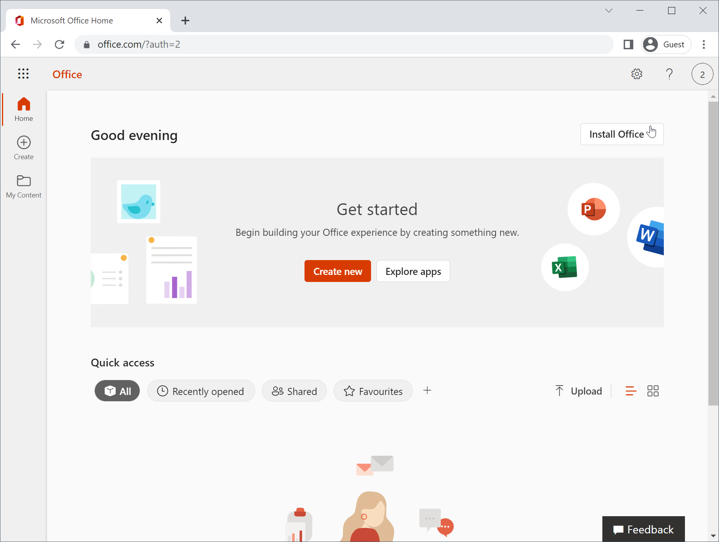
Task: Add a new quick access filter
Action: point(427,390)
